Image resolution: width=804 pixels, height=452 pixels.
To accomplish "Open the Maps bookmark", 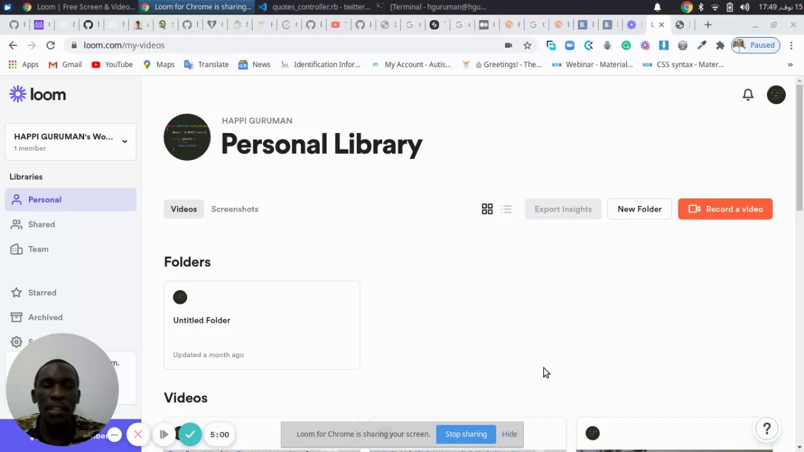I will pos(158,65).
